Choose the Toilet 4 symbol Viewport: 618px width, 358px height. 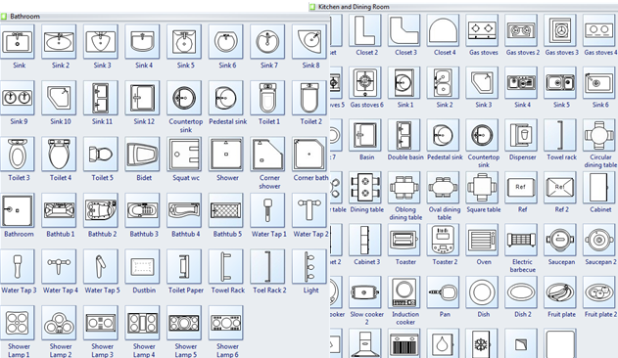point(59,155)
